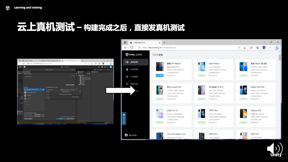Screen dimensions: 288x162
Task: Click the iQOO Z5 device name
Action: 255,134
